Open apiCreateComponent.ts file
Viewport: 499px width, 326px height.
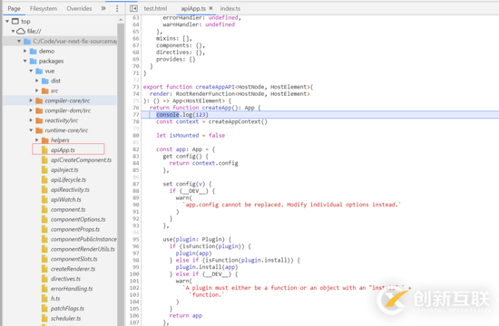[81, 159]
